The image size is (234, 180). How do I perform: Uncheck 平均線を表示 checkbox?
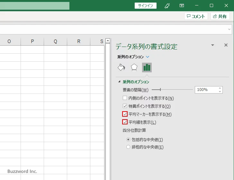(x=125, y=122)
